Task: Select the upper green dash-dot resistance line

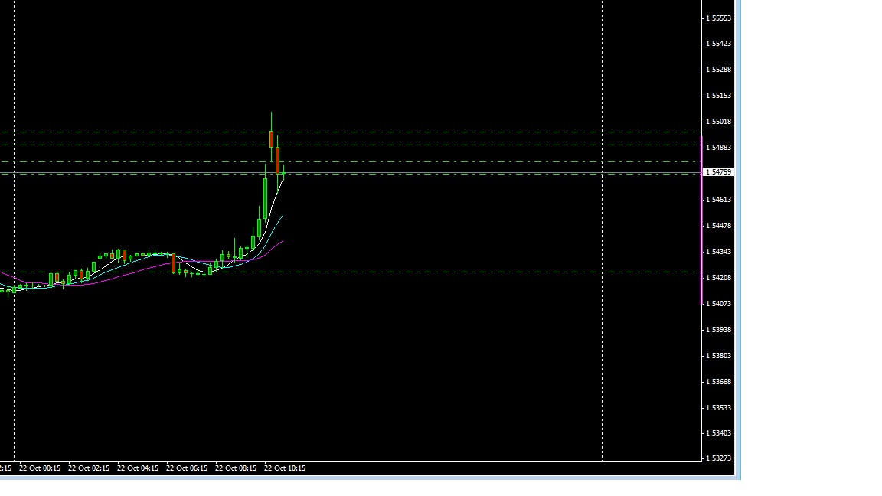Action: (x=459, y=133)
